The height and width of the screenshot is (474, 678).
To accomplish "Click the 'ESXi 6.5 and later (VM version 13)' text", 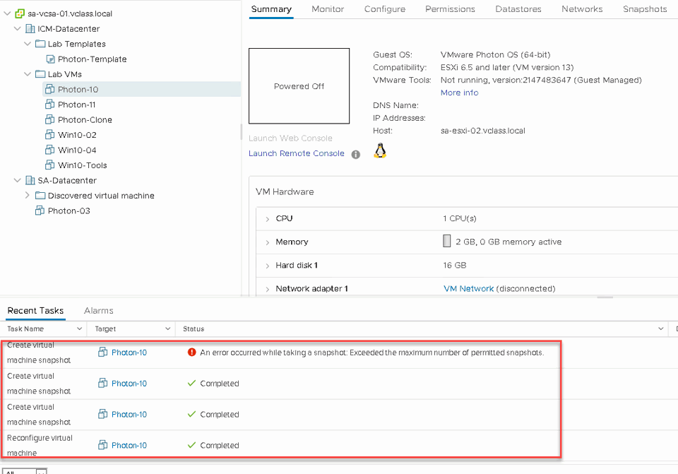I will click(x=507, y=67).
